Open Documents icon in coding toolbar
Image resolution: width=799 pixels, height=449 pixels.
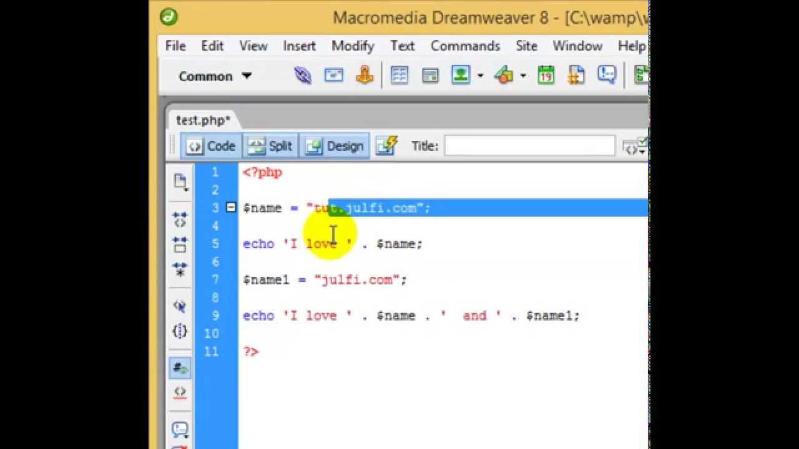[x=180, y=181]
